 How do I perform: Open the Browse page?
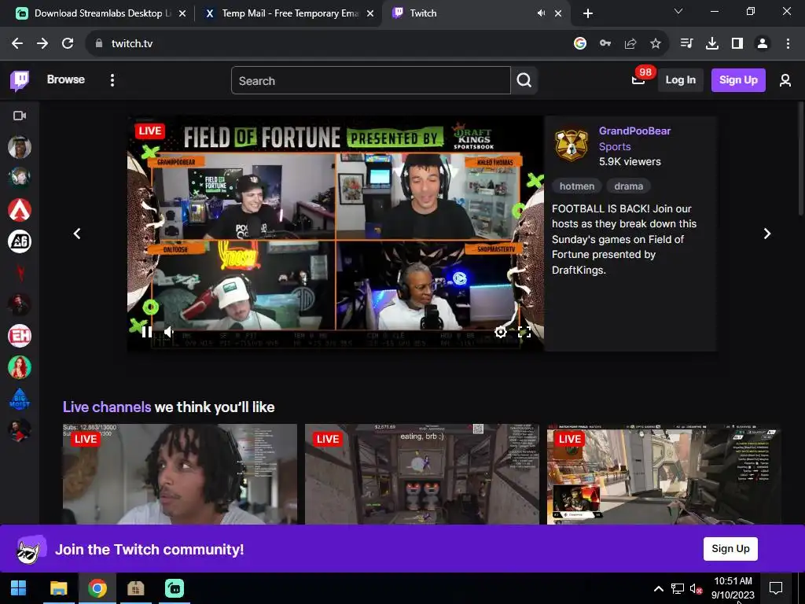(x=66, y=79)
